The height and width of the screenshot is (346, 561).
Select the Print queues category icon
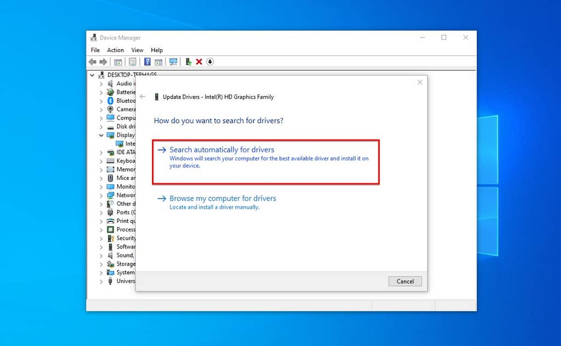coord(111,221)
